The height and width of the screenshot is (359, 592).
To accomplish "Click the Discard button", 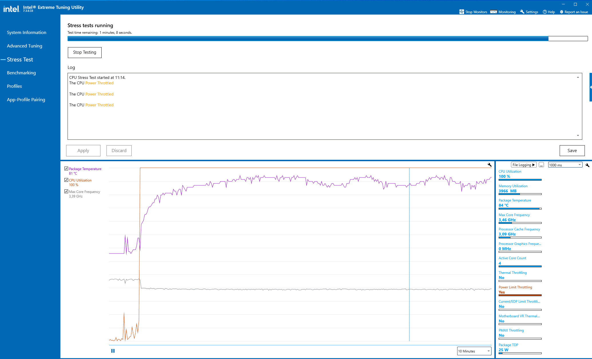I will coord(119,151).
